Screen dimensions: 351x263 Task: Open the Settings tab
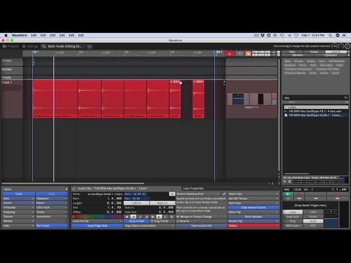(x=30, y=46)
